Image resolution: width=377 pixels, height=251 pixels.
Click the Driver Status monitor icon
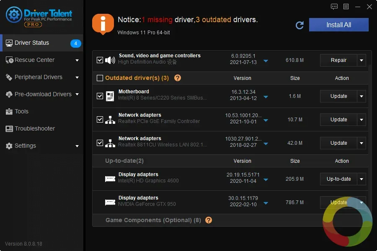(9, 43)
